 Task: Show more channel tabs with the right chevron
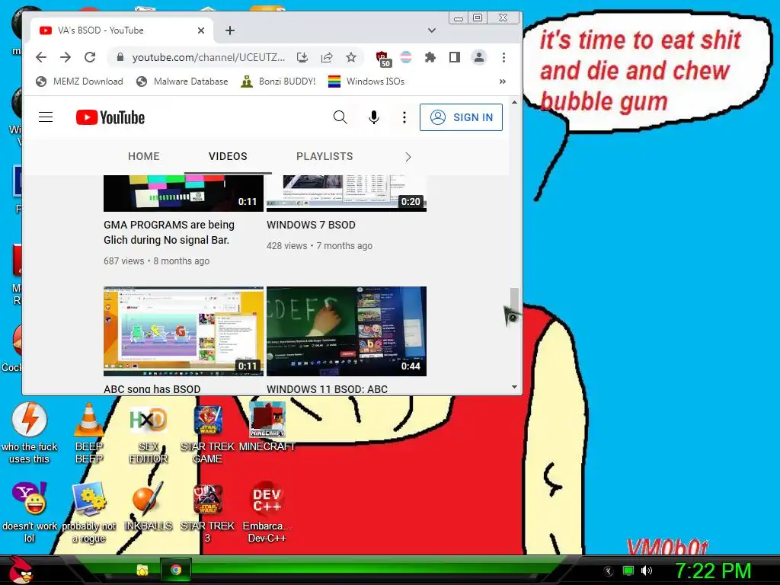click(x=408, y=157)
